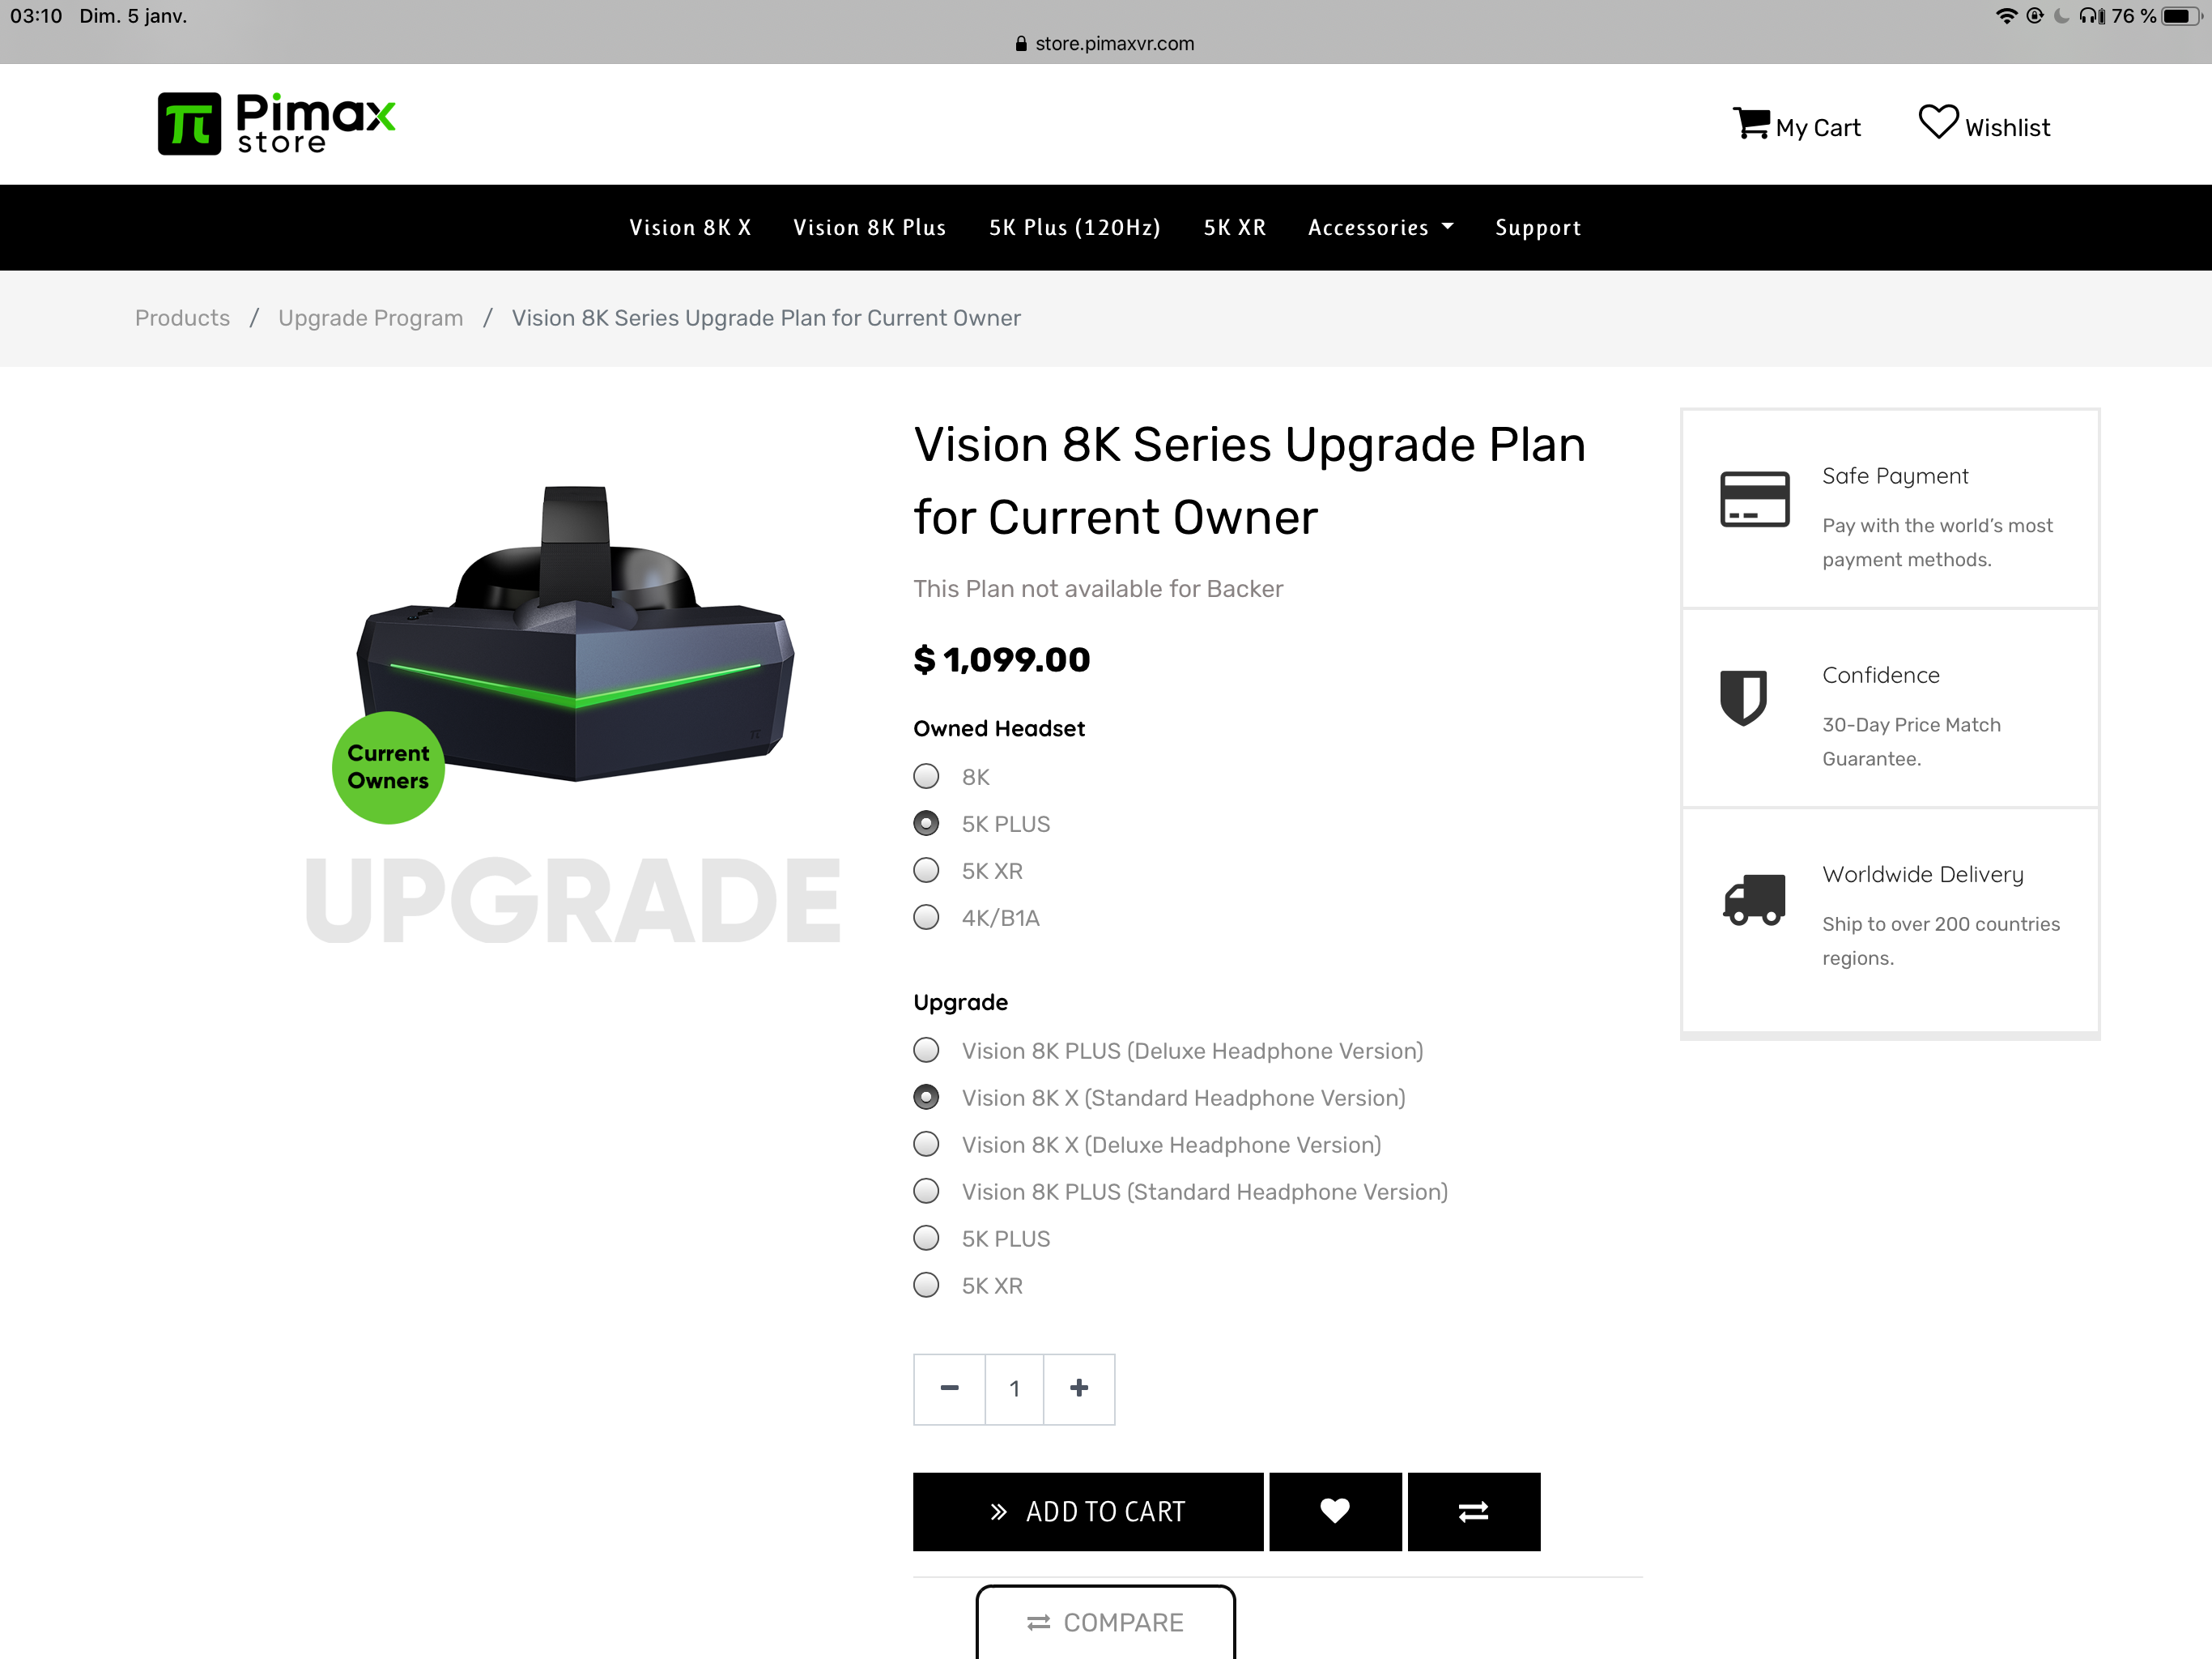Go to Upgrade Program breadcrumb link

point(371,318)
